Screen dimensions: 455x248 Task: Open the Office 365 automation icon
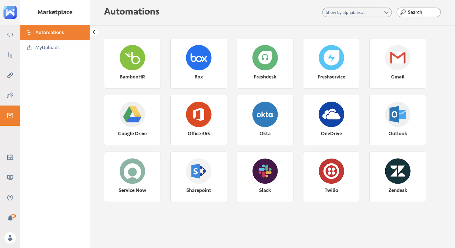pos(199,114)
